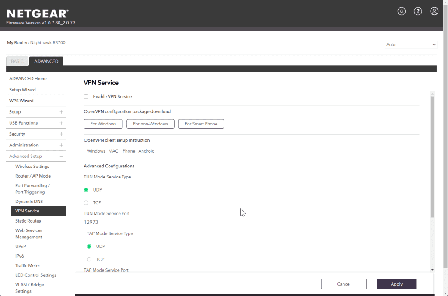Enable the VPN Service checkbox
Image resolution: width=448 pixels, height=296 pixels.
tap(86, 97)
